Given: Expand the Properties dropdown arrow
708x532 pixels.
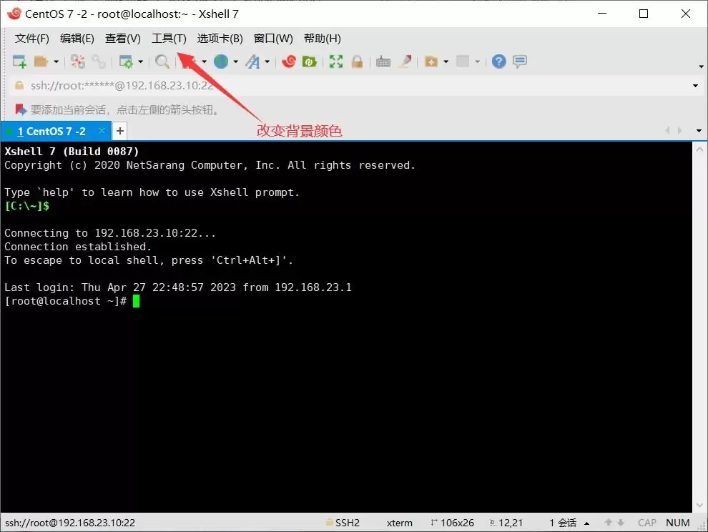Looking at the screenshot, I should (140, 61).
